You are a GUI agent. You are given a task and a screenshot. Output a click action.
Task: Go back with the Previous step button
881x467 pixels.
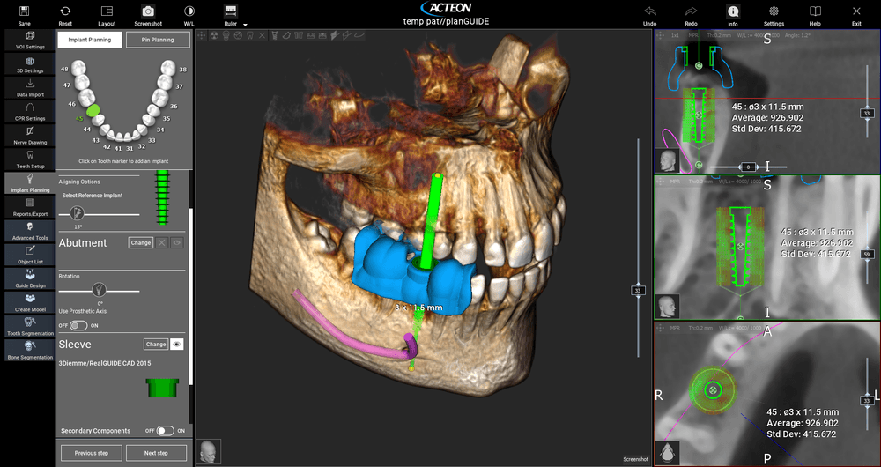91,453
